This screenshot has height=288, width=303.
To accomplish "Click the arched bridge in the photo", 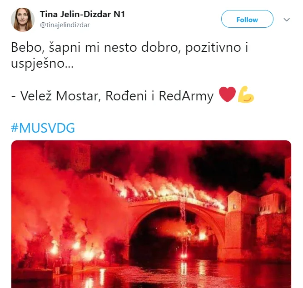I will [176, 222].
